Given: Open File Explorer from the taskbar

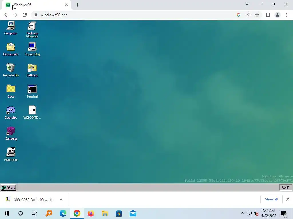Looking at the screenshot, I should pos(105,213).
